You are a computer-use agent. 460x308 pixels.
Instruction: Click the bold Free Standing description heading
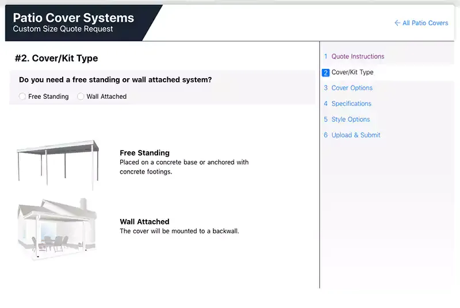click(x=144, y=153)
